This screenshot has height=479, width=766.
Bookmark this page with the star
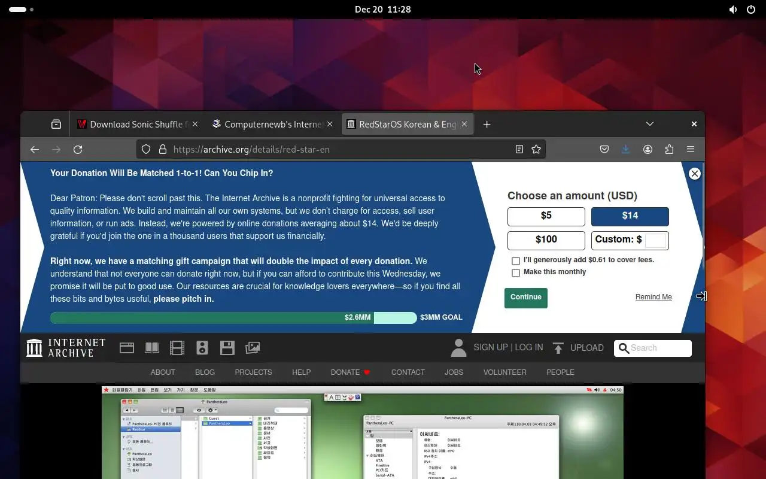pyautogui.click(x=536, y=150)
